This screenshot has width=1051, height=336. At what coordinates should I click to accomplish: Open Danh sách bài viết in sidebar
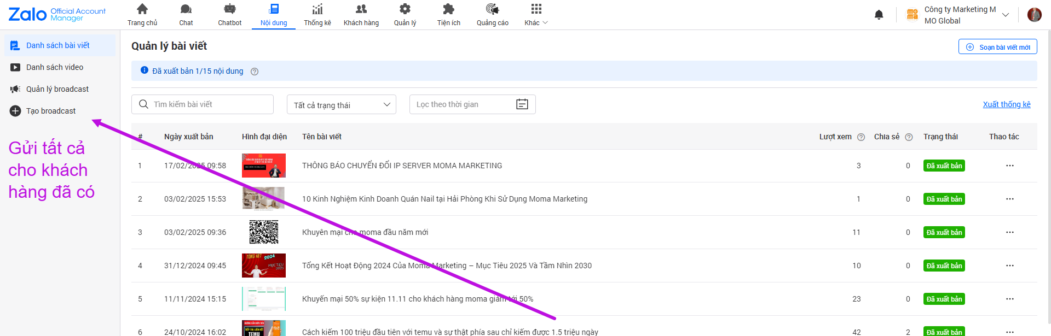point(60,45)
